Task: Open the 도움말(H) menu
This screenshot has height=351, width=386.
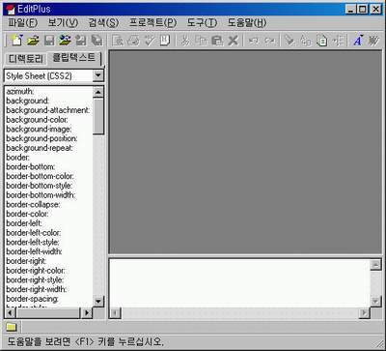Action: (247, 22)
